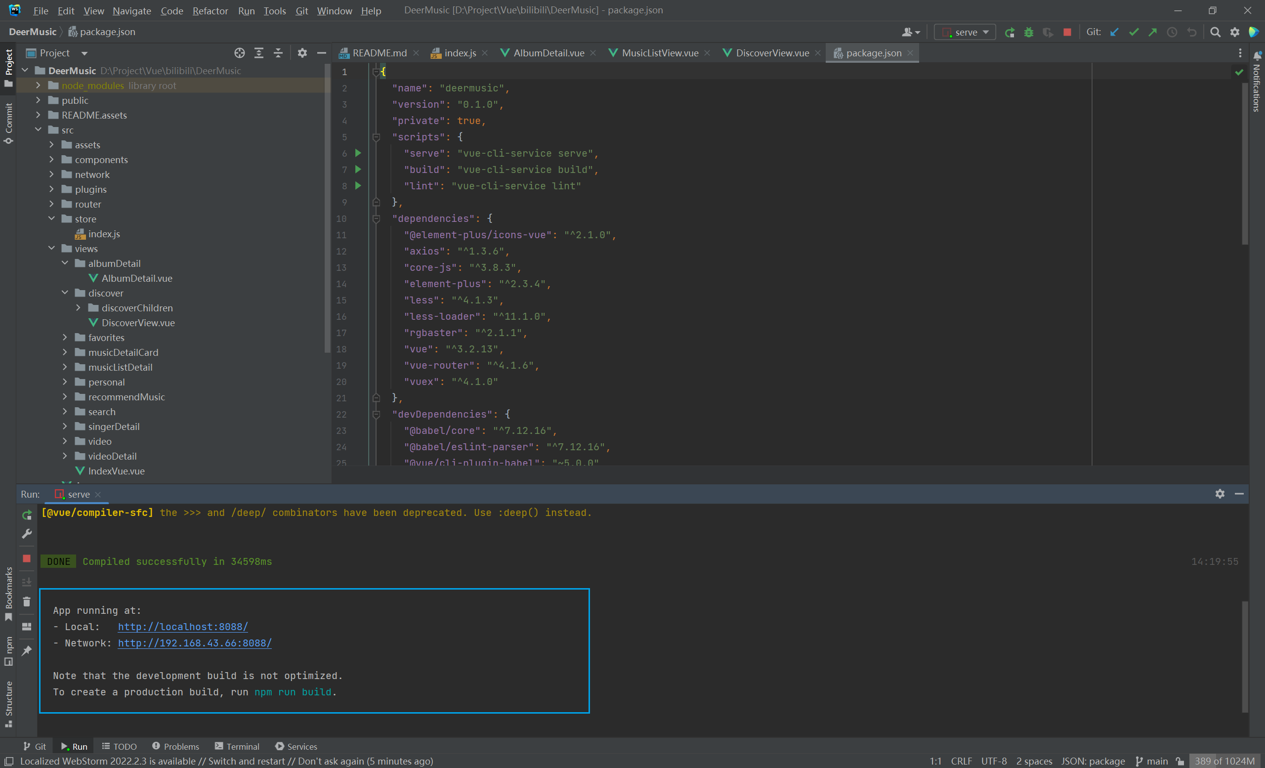The image size is (1265, 768).
Task: Click the Git Rollback icon
Action: 1191,32
